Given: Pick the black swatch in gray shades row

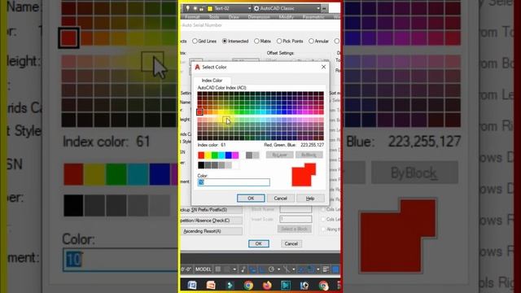Looking at the screenshot, I should (201, 165).
